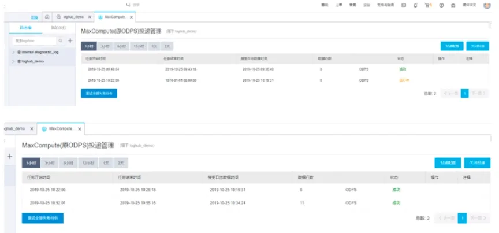Select 3小时 range in upper view

(105, 46)
